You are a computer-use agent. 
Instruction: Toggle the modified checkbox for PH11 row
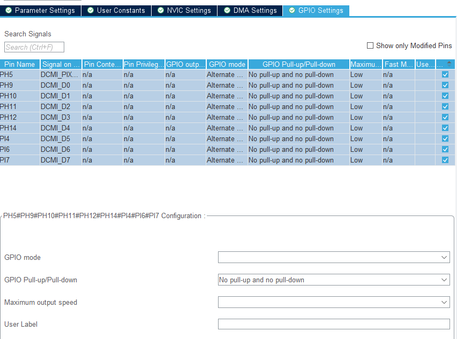point(445,106)
